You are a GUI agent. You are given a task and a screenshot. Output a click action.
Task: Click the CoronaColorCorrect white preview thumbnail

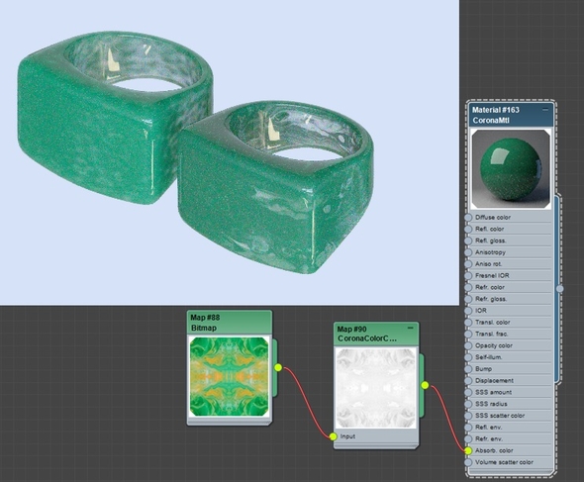pos(376,388)
